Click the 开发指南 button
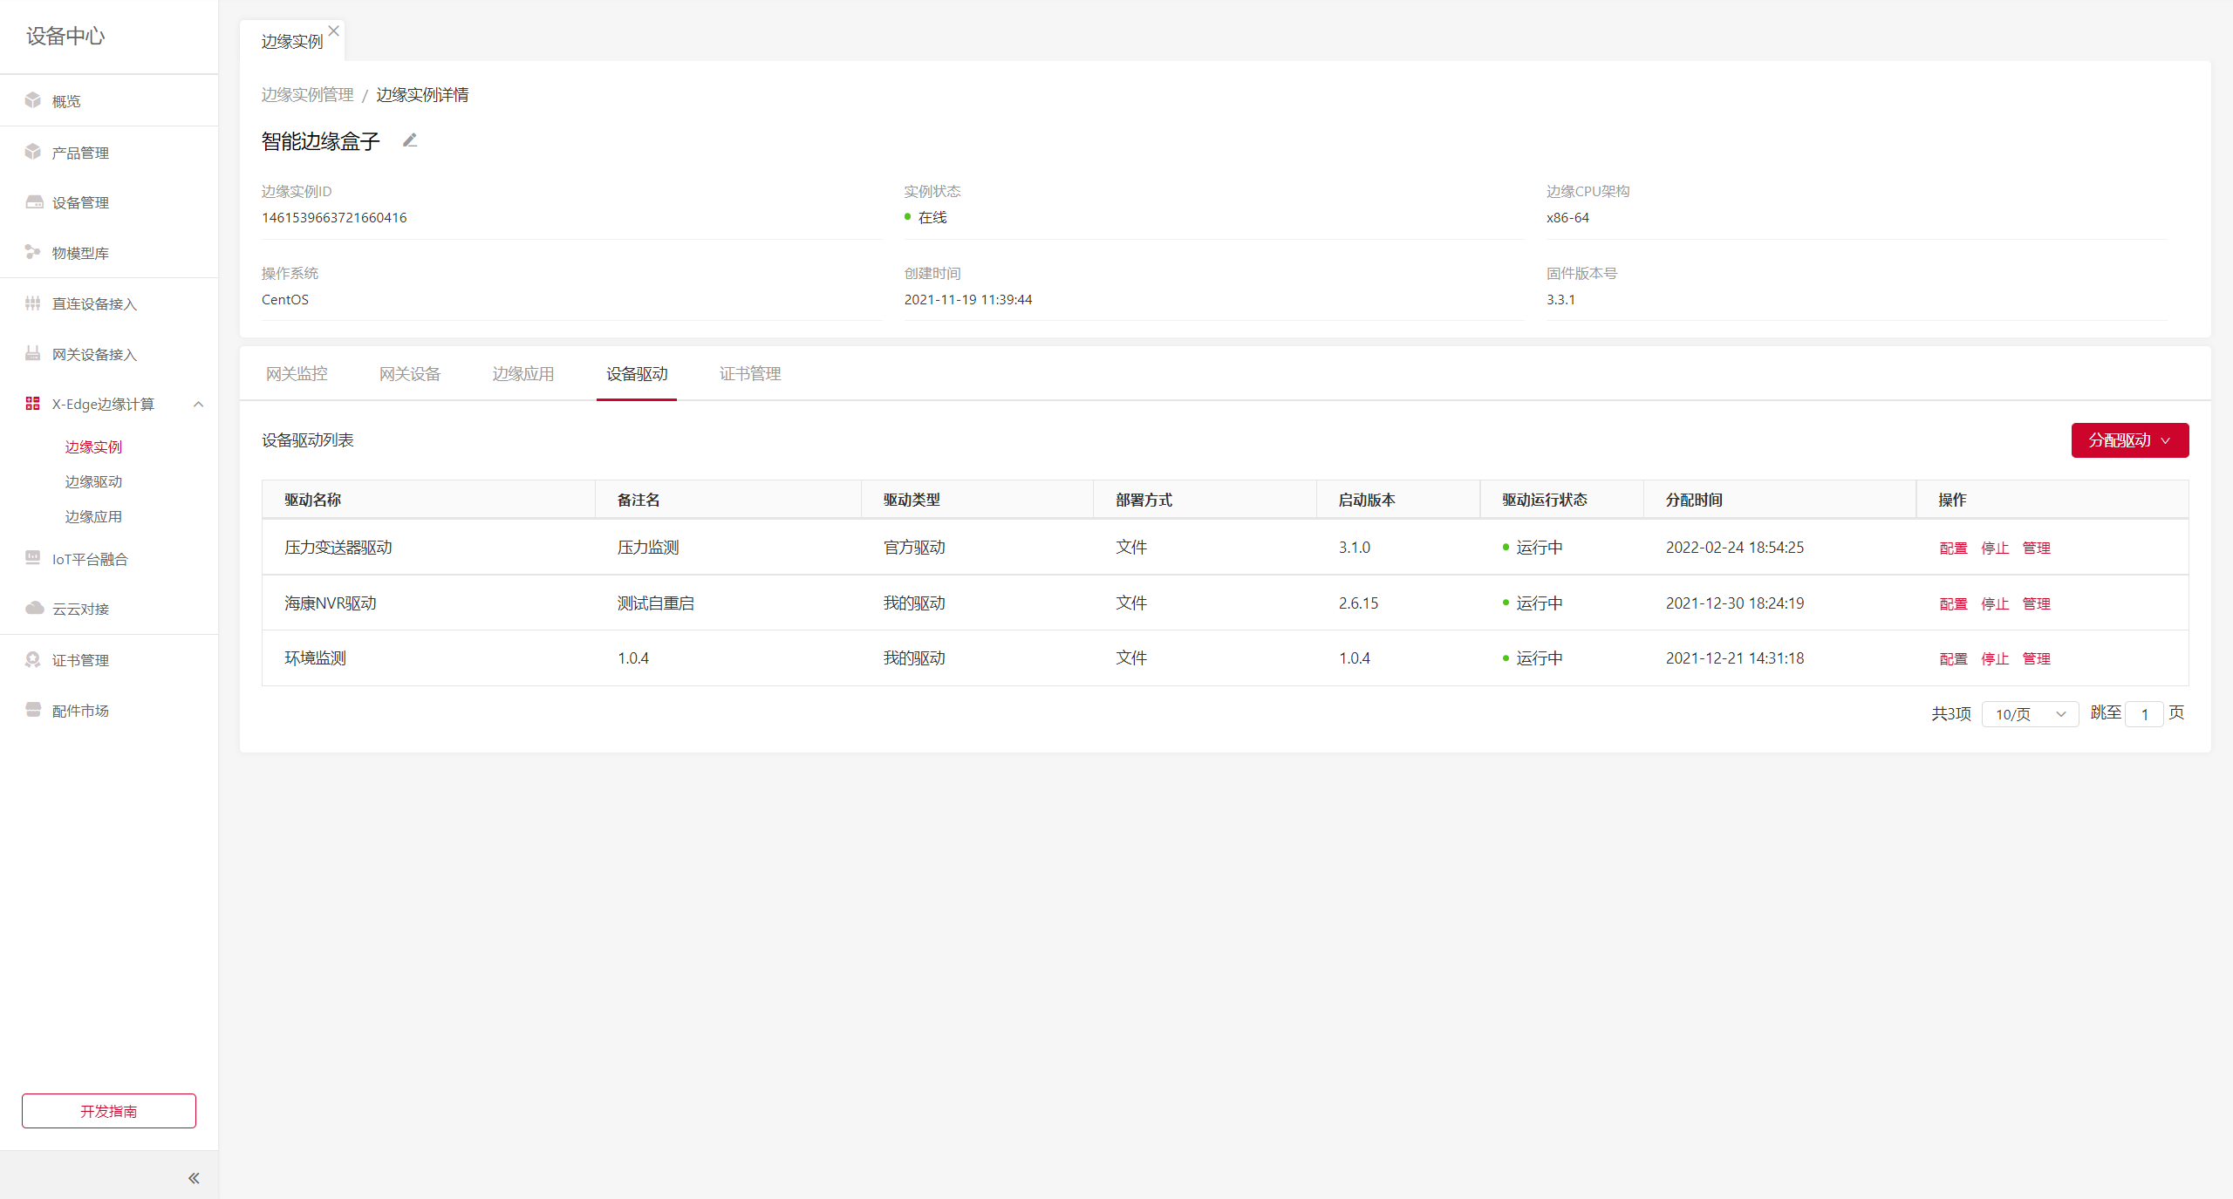 click(109, 1111)
